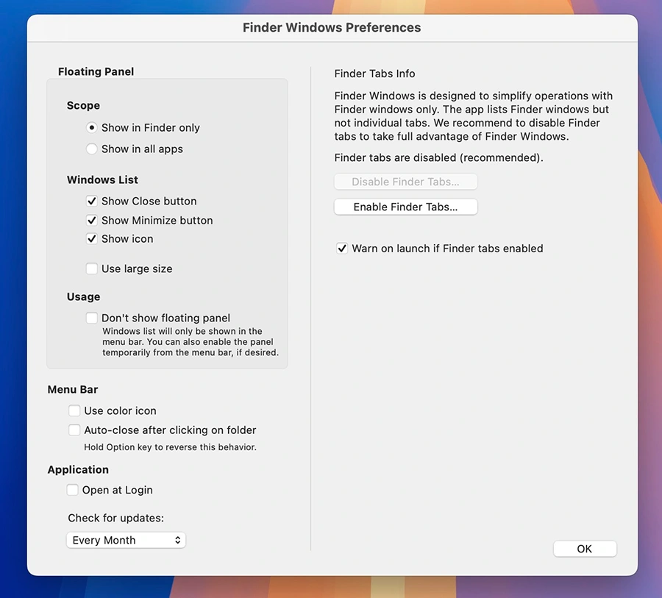Disable the Show Minimize button option
The image size is (662, 598).
(92, 220)
